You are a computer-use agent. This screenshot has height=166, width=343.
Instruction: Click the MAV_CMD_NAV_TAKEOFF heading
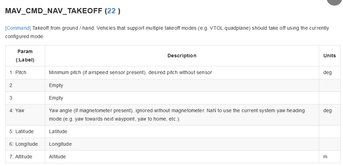click(x=63, y=11)
